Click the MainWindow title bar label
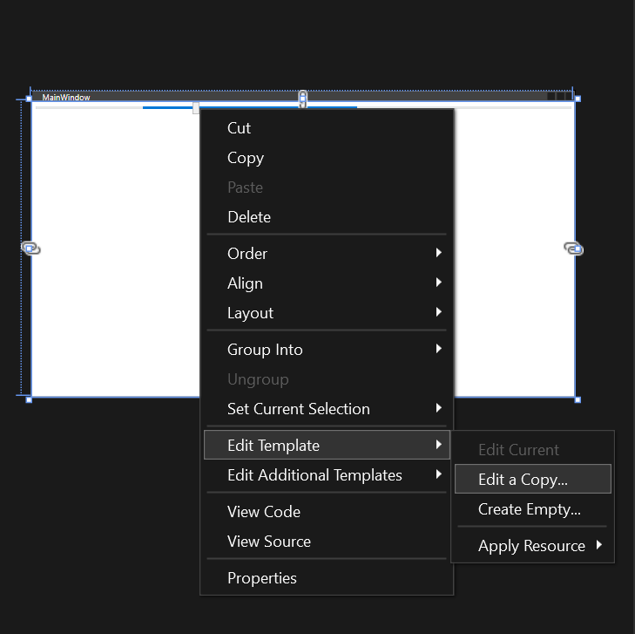The width and height of the screenshot is (635, 634). [x=66, y=98]
